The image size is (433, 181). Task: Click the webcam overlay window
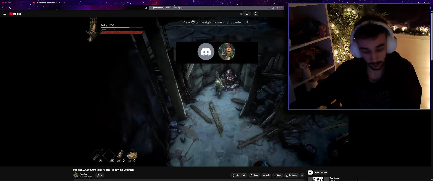coord(359,56)
